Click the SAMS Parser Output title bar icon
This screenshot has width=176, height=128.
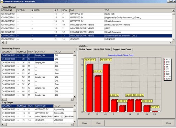[x=2, y=1]
